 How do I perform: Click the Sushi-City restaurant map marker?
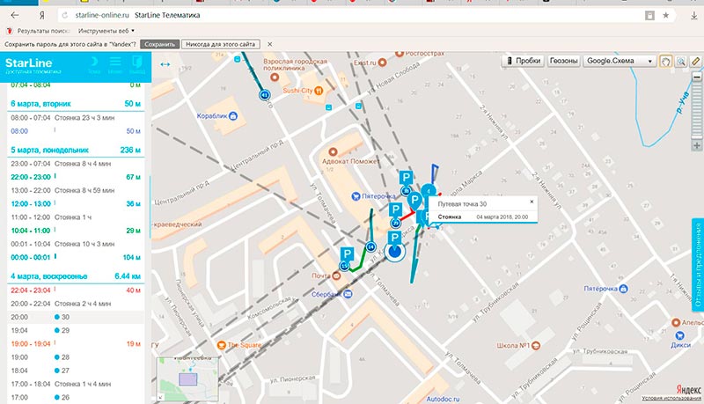click(x=319, y=91)
